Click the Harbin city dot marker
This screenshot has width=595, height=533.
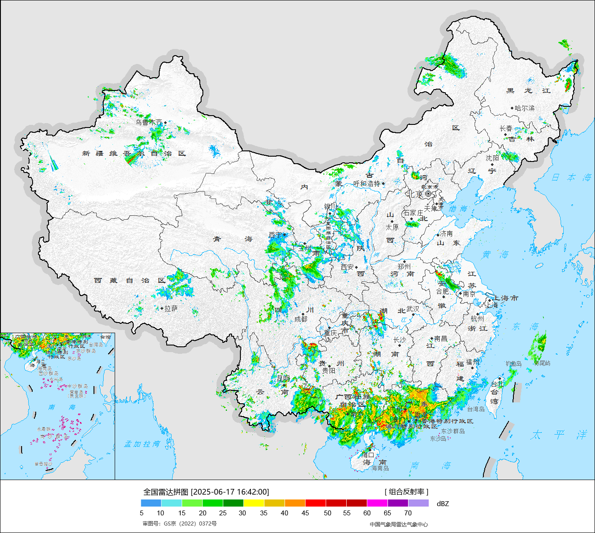[512, 108]
